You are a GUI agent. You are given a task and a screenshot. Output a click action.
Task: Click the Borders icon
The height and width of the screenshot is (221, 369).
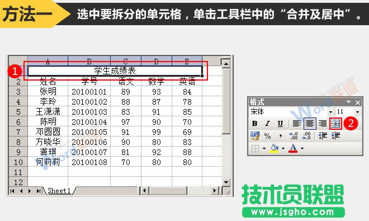[255, 148]
